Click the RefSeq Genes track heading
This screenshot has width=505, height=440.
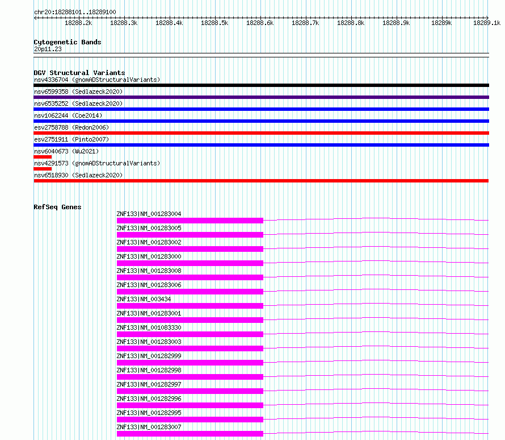(57, 207)
